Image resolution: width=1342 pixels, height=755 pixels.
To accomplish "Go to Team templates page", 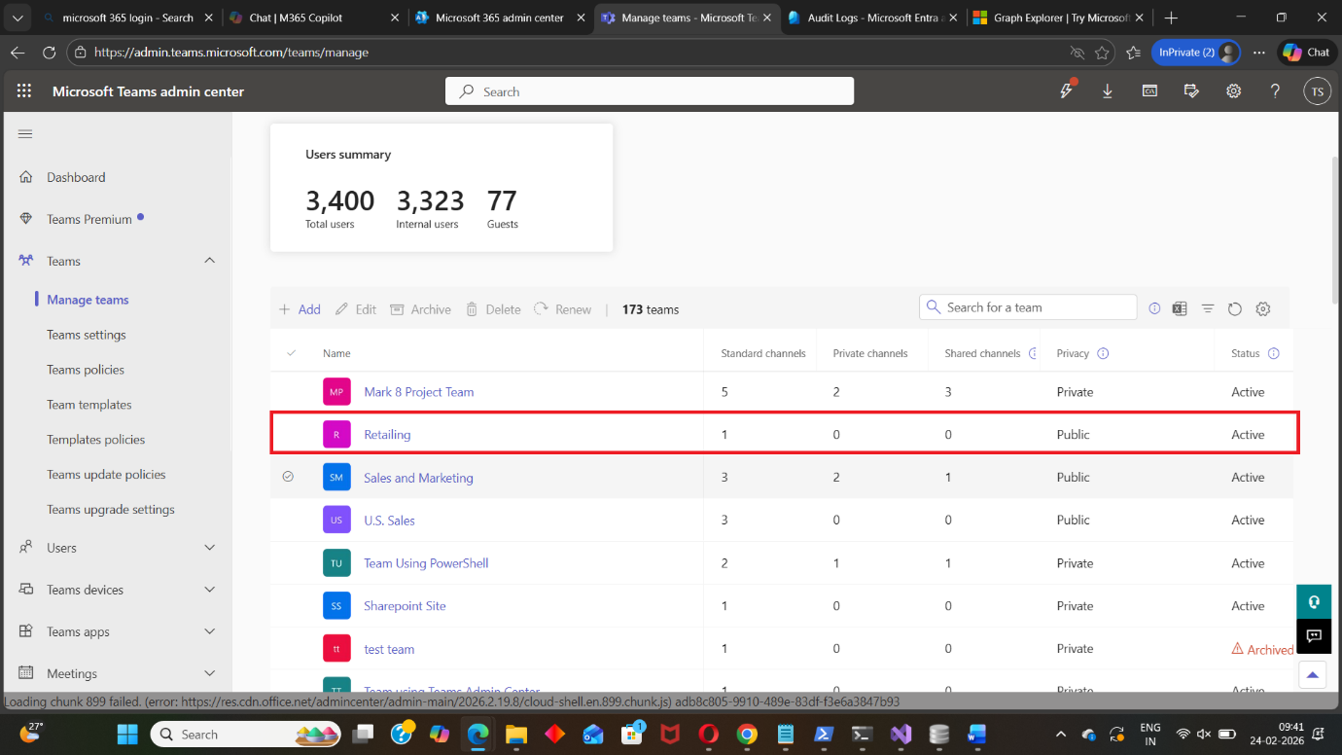I will (89, 405).
